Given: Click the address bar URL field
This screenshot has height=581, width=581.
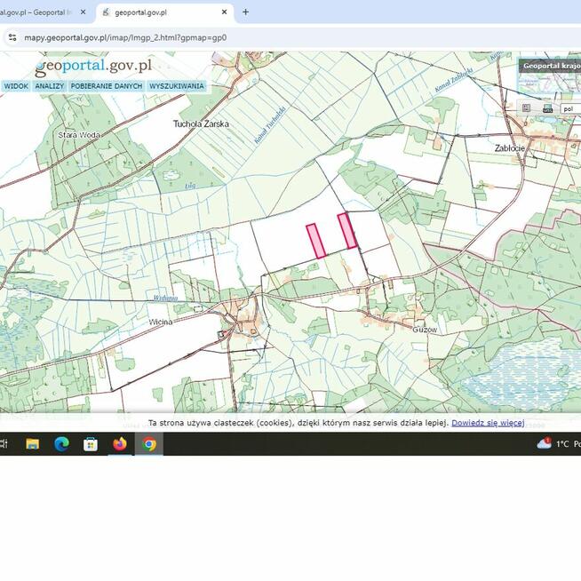Looking at the screenshot, I should pos(267,38).
